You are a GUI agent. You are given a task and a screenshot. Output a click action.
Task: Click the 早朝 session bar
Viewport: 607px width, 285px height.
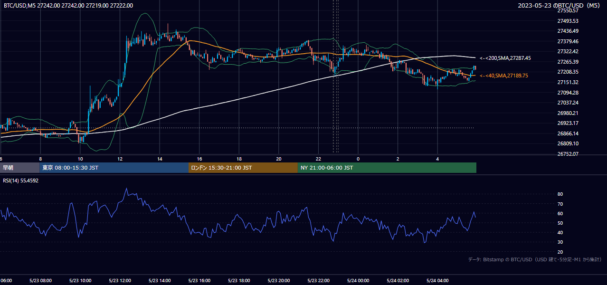pyautogui.click(x=19, y=168)
